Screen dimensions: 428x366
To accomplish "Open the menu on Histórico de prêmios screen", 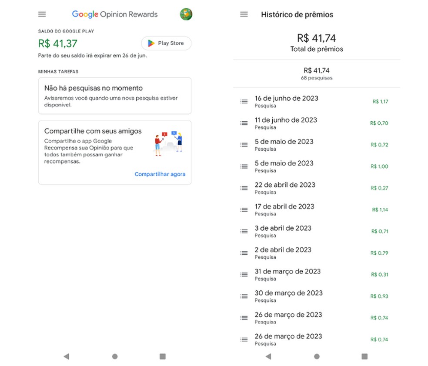I will point(244,14).
